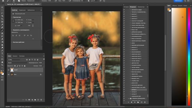Open the Коррекция tab

pos(22,10)
